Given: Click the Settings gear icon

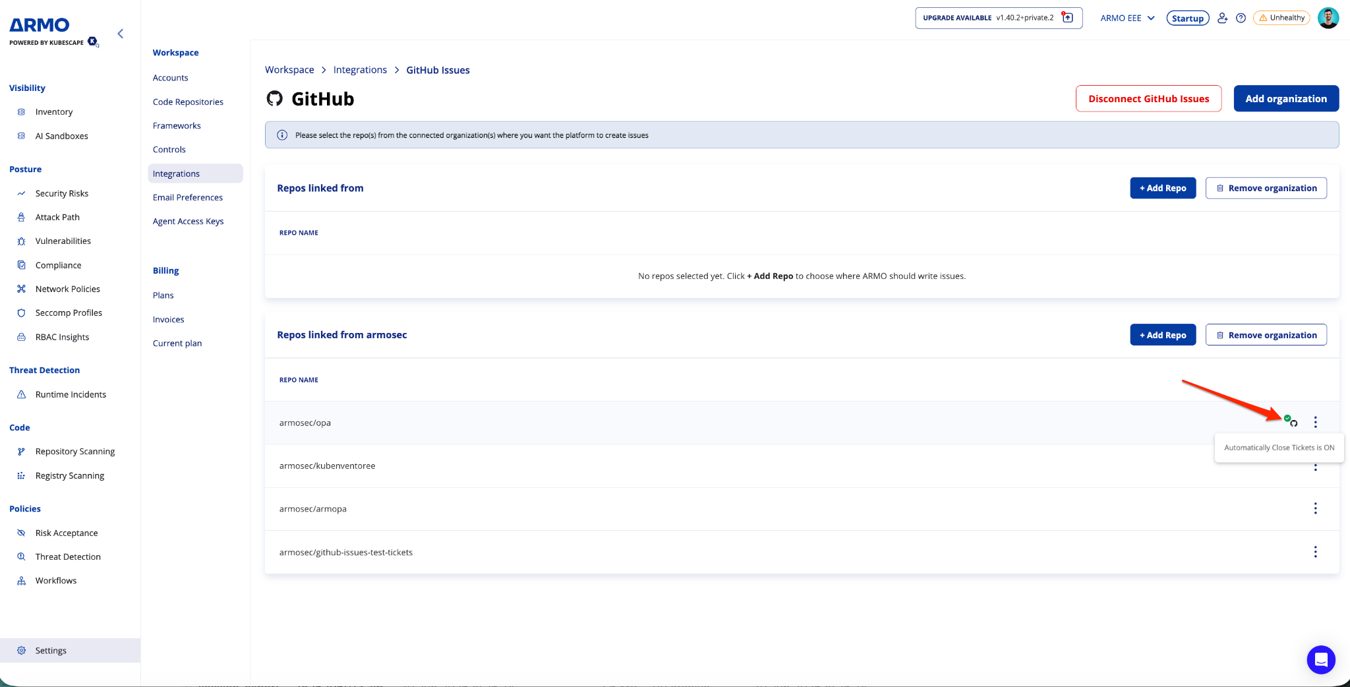Looking at the screenshot, I should pyautogui.click(x=21, y=650).
